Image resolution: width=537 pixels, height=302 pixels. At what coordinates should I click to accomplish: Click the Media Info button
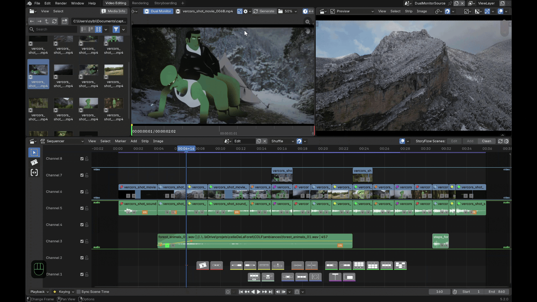114,11
